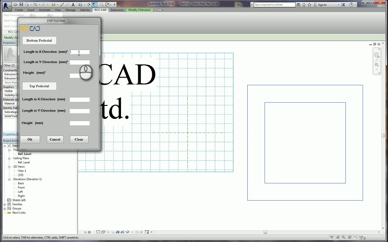Screen dimensions: 388x242
Task: Click the Bottom Pedestal button
Action: pos(39,41)
